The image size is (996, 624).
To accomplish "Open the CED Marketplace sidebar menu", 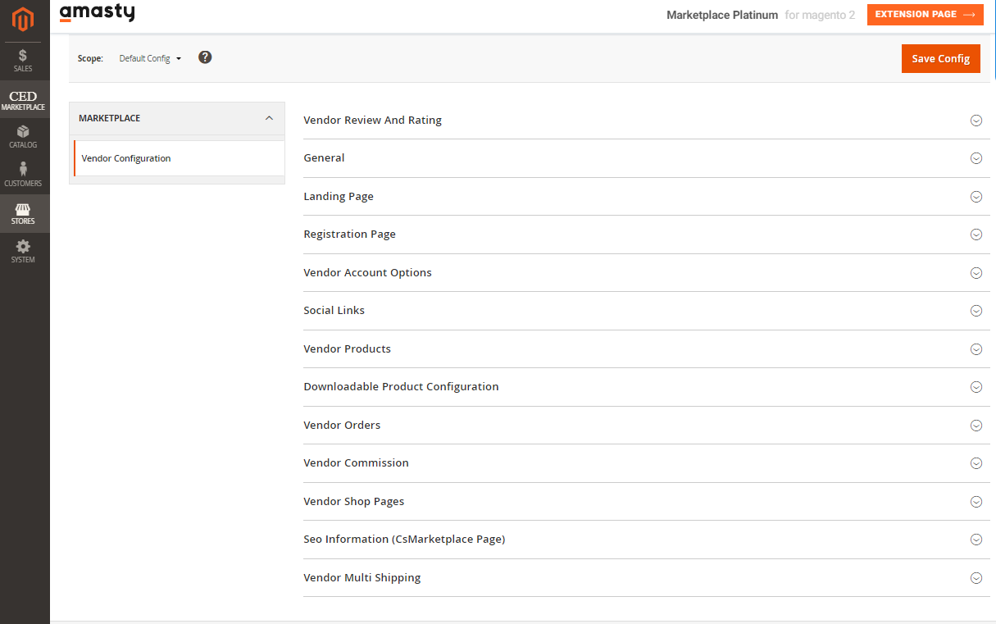I will [x=23, y=100].
